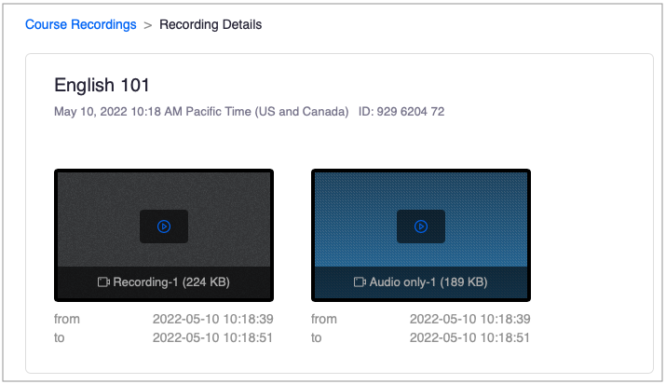Play the Audio only-1 recording

point(421,226)
